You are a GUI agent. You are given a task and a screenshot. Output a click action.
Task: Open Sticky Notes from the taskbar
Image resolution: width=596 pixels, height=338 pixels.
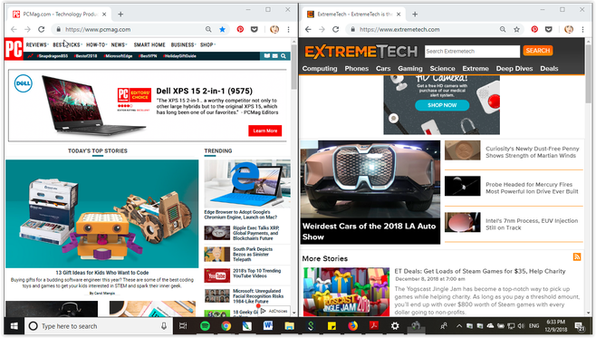[332, 326]
